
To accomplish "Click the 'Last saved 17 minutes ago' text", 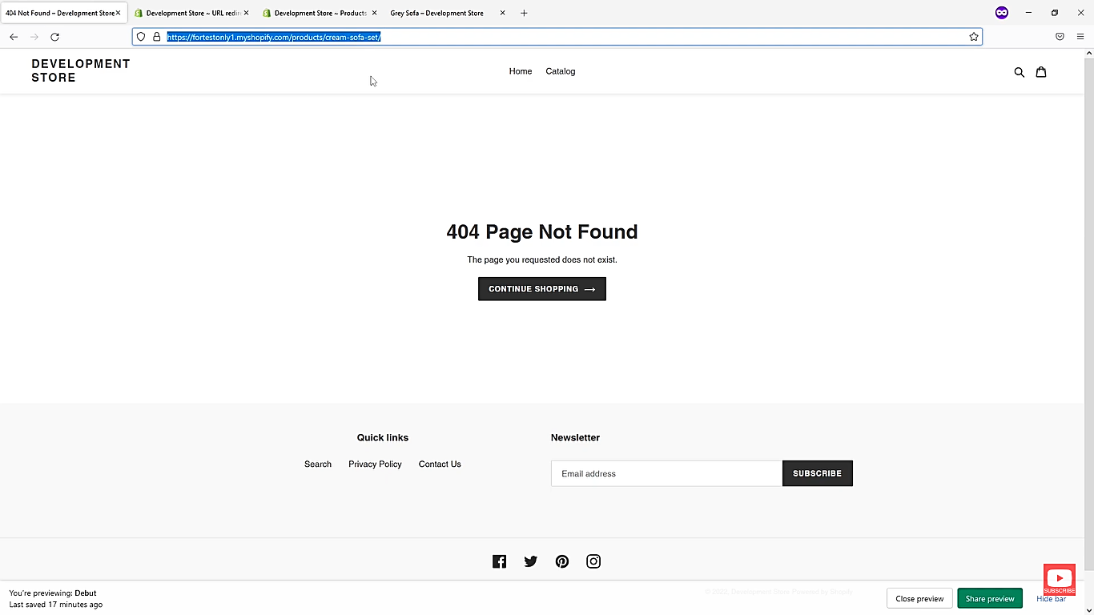I will coord(56,605).
